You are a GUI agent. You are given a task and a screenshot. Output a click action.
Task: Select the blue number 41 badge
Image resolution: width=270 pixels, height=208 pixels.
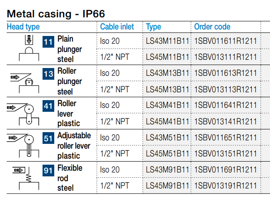pyautogui.click(x=48, y=106)
